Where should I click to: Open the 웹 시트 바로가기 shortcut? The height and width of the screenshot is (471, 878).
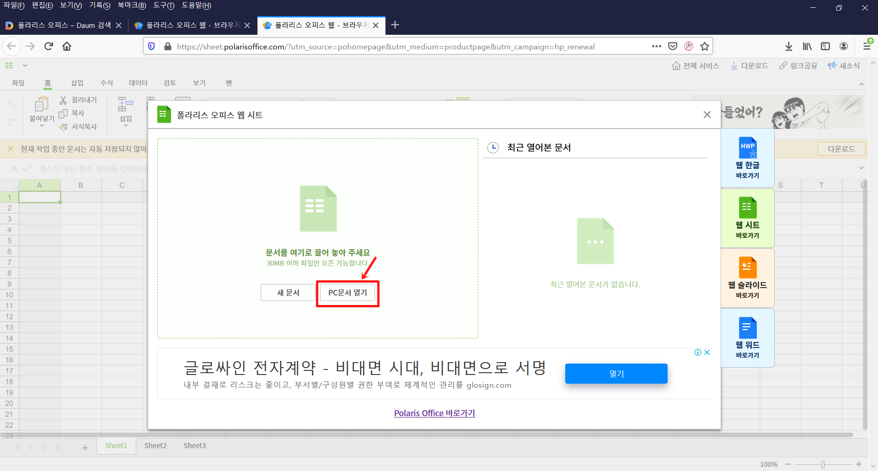(747, 218)
